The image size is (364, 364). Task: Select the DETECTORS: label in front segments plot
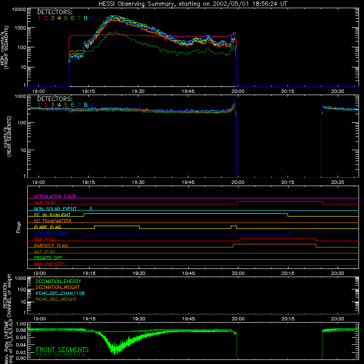click(55, 12)
